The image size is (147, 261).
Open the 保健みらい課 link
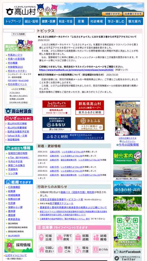[x=15, y=207]
